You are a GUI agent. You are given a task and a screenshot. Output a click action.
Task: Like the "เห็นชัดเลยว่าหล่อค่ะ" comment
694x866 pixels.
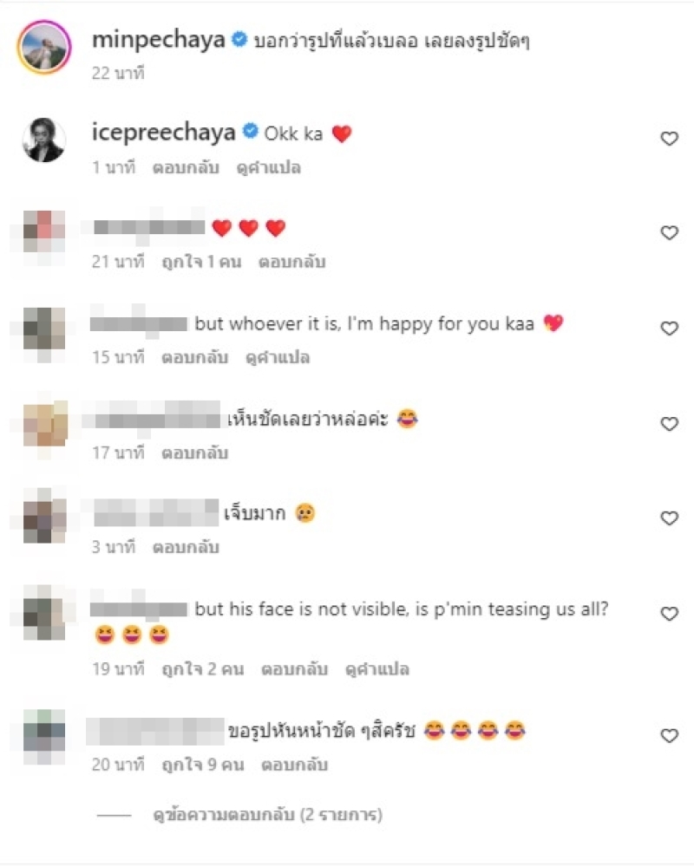point(669,424)
